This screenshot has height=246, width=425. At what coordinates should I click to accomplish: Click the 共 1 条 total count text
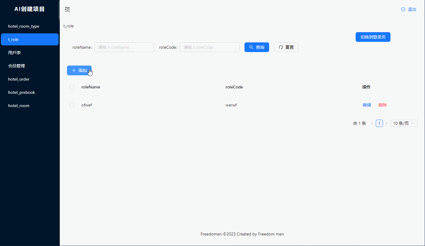pos(360,123)
